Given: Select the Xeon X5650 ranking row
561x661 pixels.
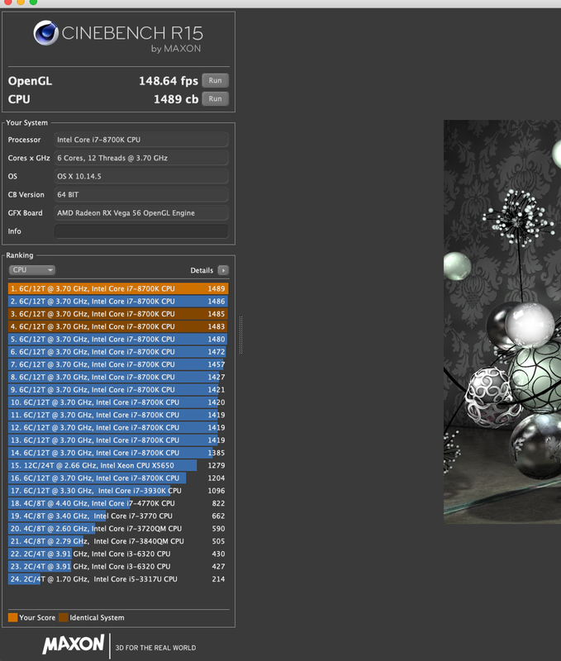Looking at the screenshot, I should click(x=118, y=466).
